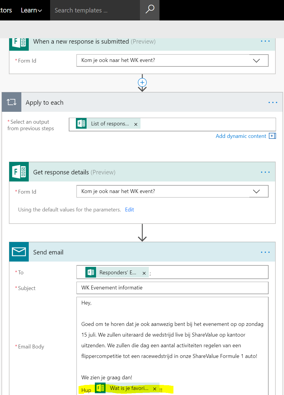Expand the Learn menu

(31, 10)
